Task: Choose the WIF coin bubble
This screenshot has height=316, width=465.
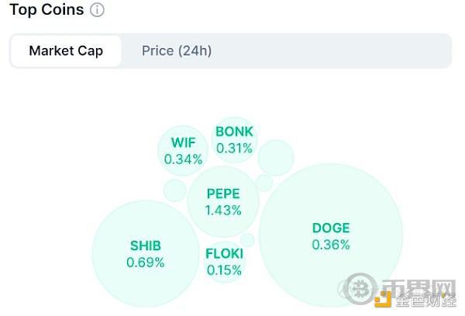Action: [x=183, y=150]
